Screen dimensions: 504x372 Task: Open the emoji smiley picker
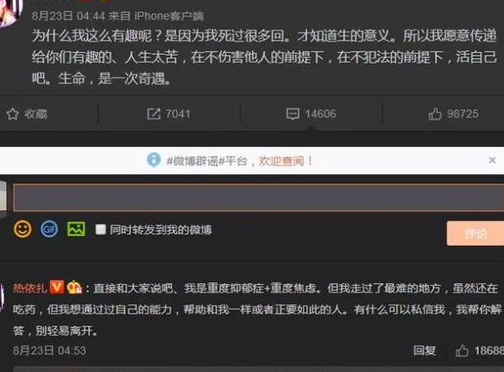pyautogui.click(x=23, y=229)
